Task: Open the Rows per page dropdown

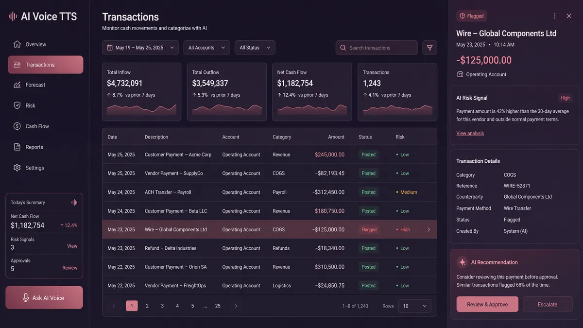Action: (414, 306)
